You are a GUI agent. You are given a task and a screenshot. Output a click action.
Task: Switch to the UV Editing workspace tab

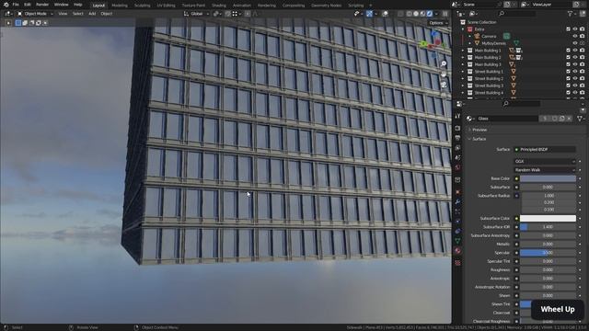[166, 6]
